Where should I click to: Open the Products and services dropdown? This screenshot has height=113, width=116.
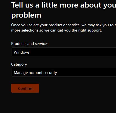[x=64, y=52]
